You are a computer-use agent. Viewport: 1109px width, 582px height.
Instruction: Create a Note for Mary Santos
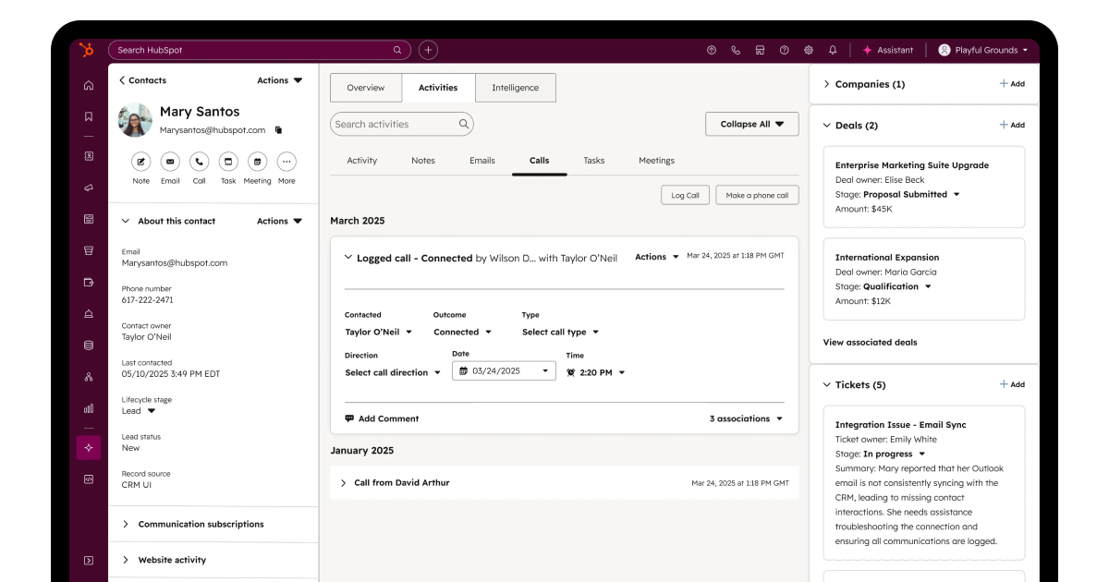tap(140, 161)
